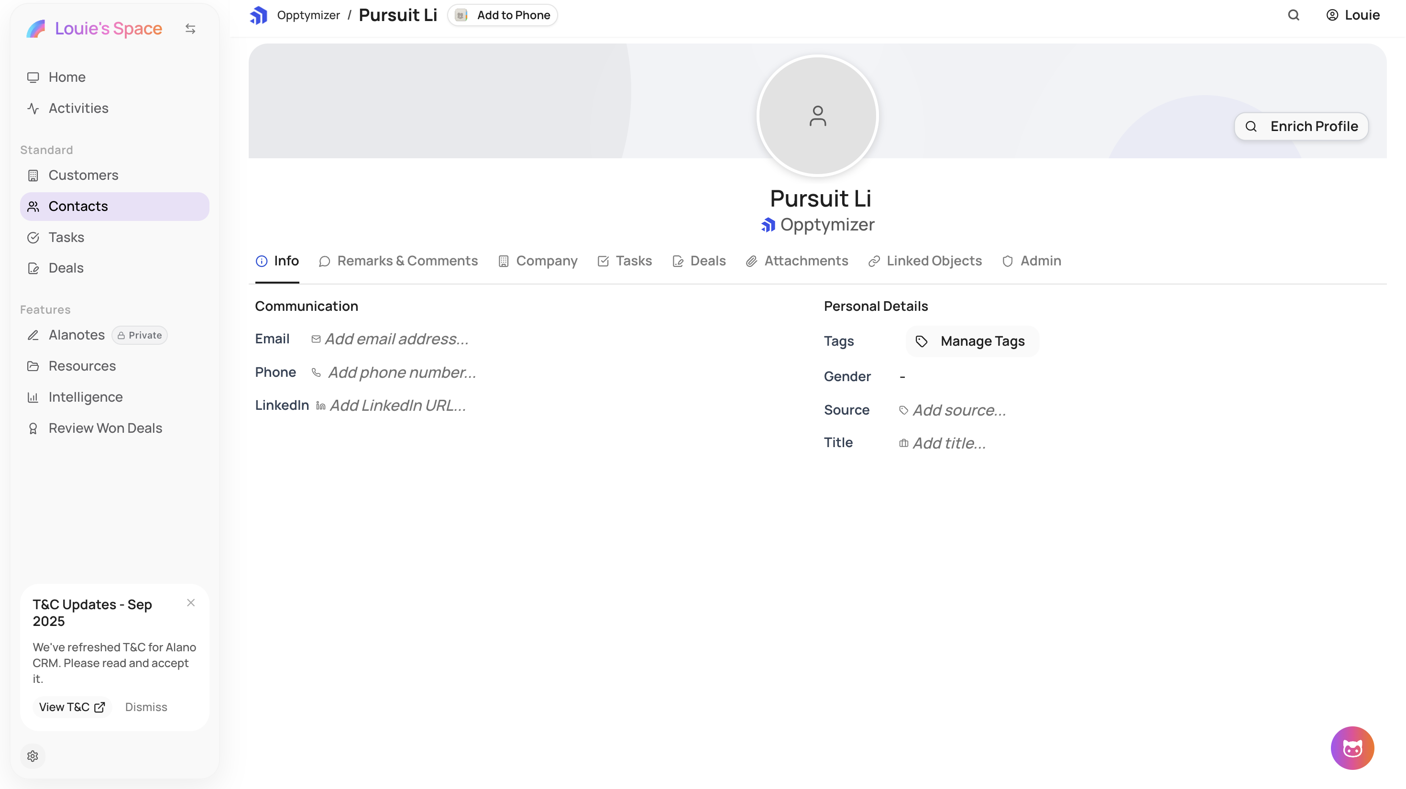
Task: Switch to the Info tab
Action: 277,261
